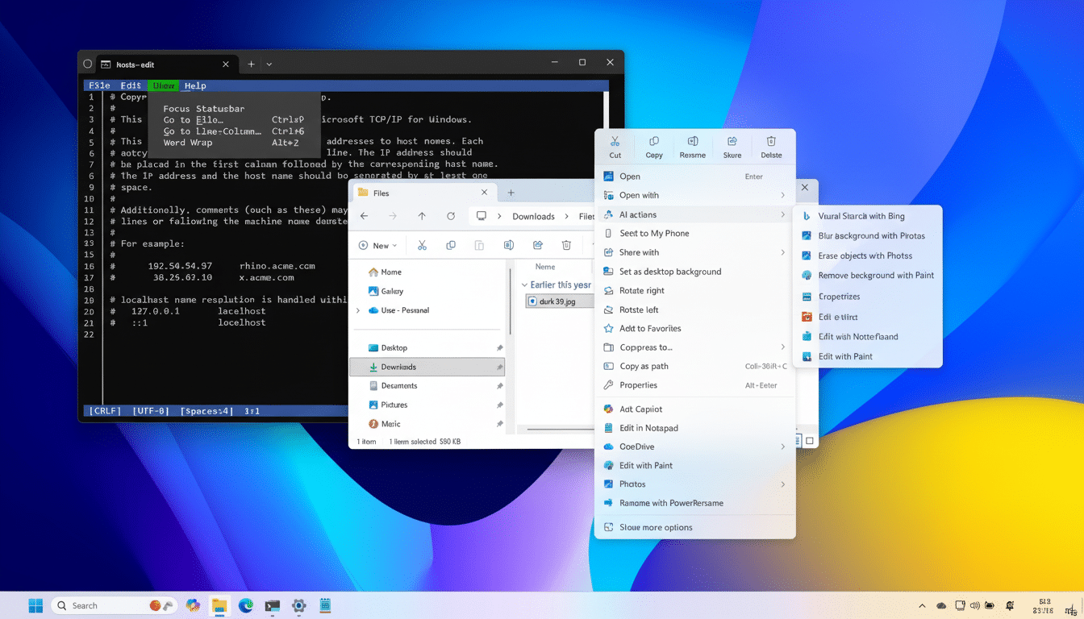The height and width of the screenshot is (619, 1084).
Task: Click the Copy icon in the context menu toolbar
Action: tap(653, 146)
